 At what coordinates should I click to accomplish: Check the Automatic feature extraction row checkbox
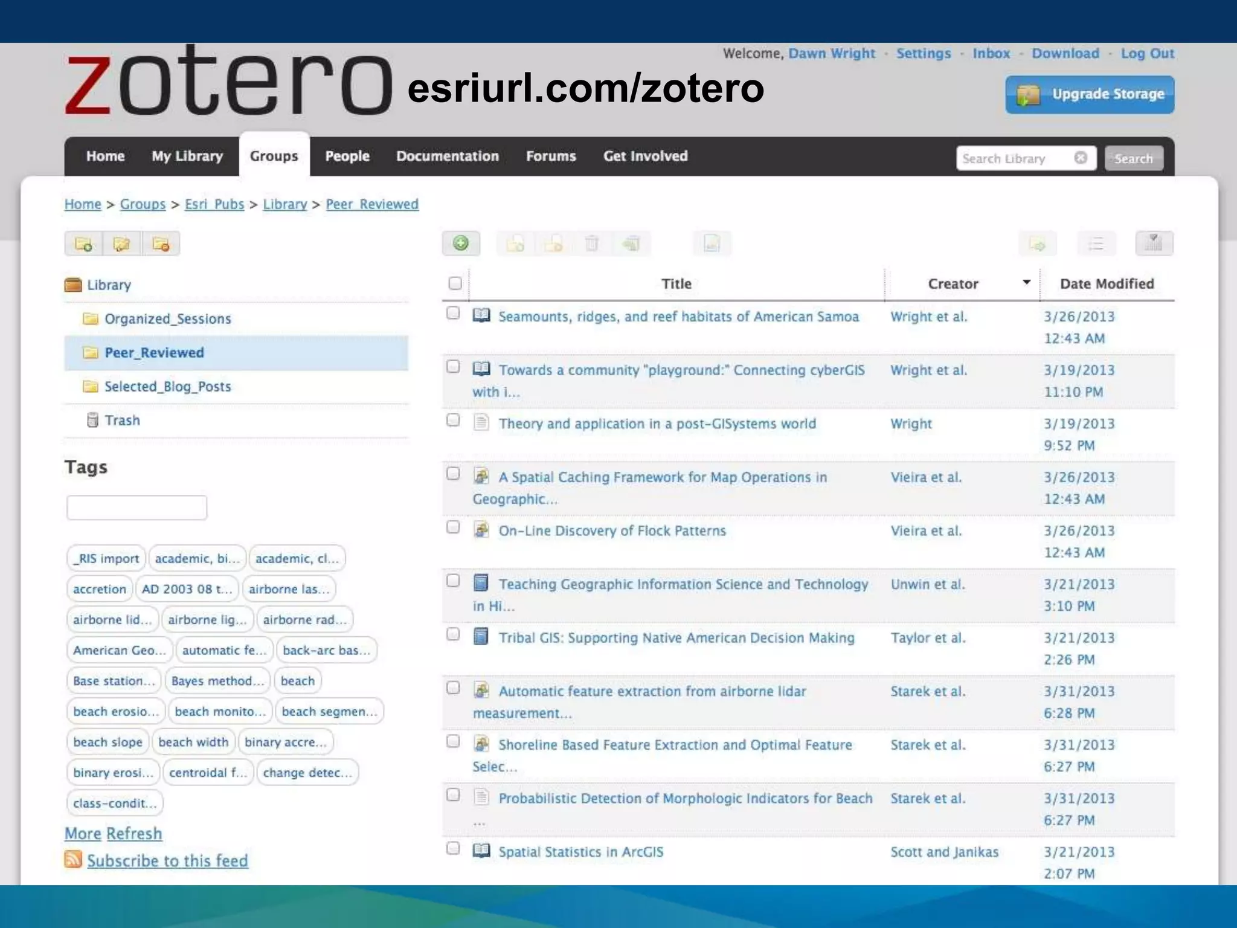click(453, 688)
